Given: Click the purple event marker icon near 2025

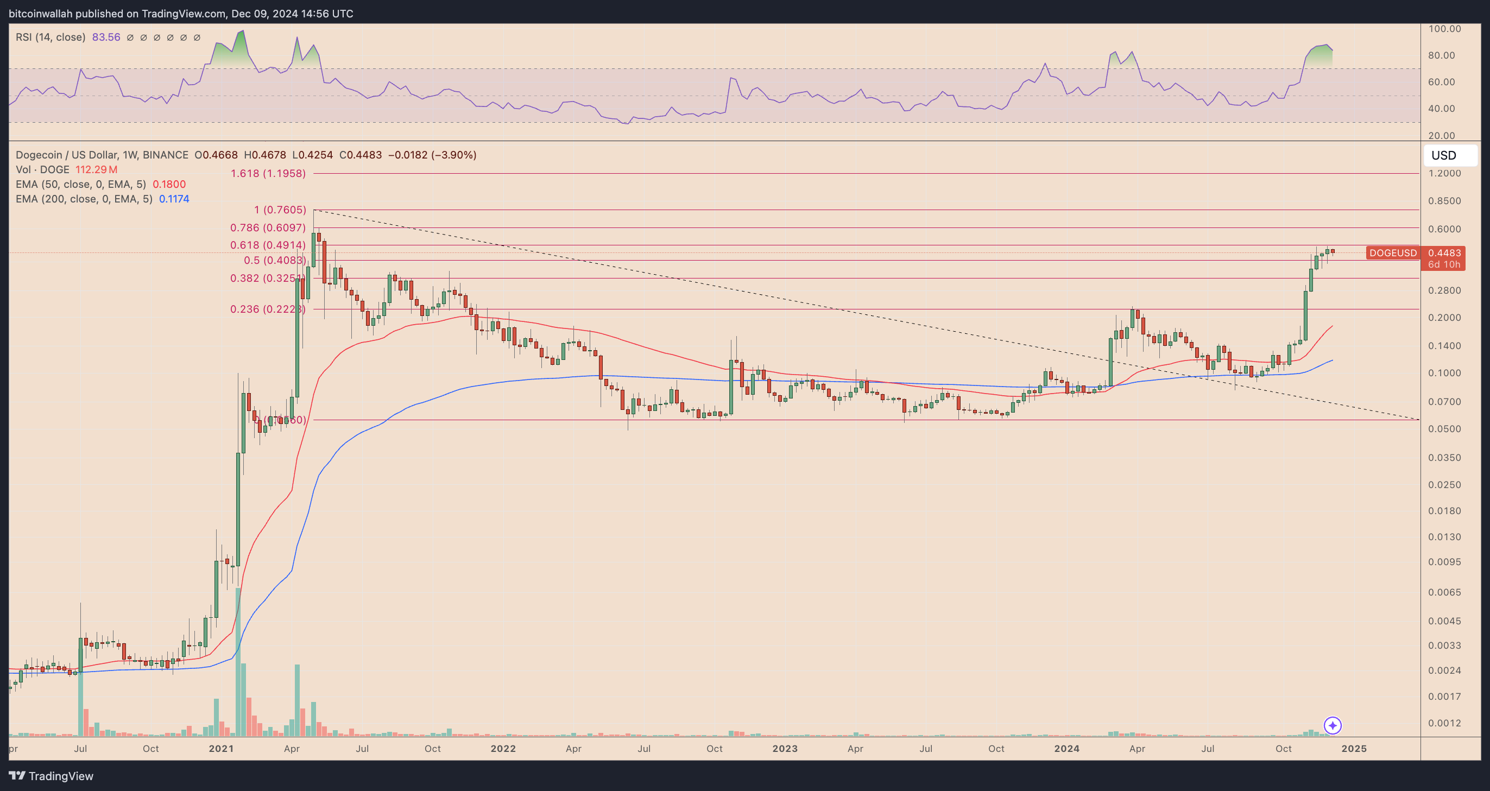Looking at the screenshot, I should coord(1333,725).
